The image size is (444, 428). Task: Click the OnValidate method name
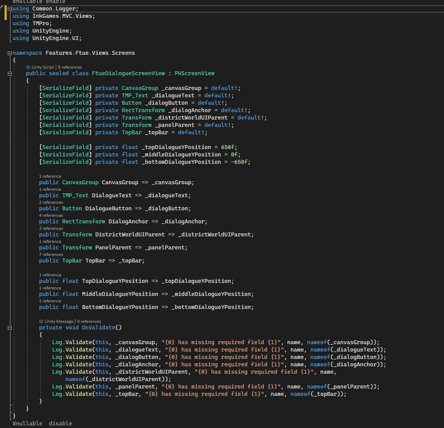(98, 328)
